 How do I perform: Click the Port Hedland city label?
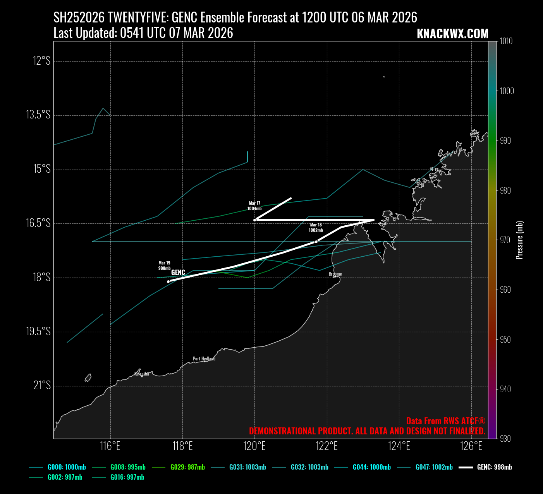coord(204,358)
